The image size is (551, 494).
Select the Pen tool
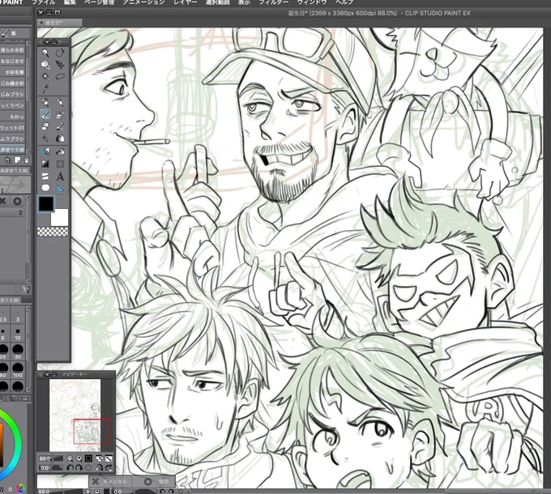coord(45,102)
